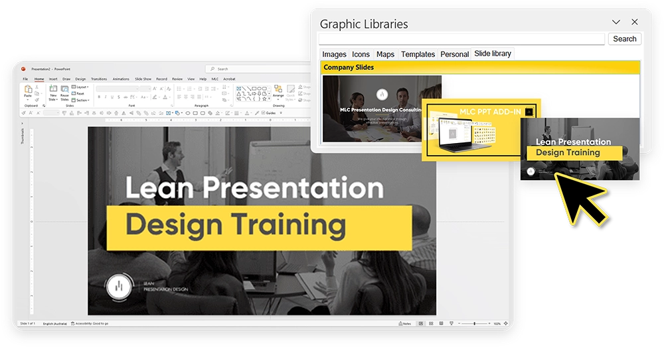664x347 pixels.
Task: Open the MLC ribbon tab
Action: tap(215, 79)
